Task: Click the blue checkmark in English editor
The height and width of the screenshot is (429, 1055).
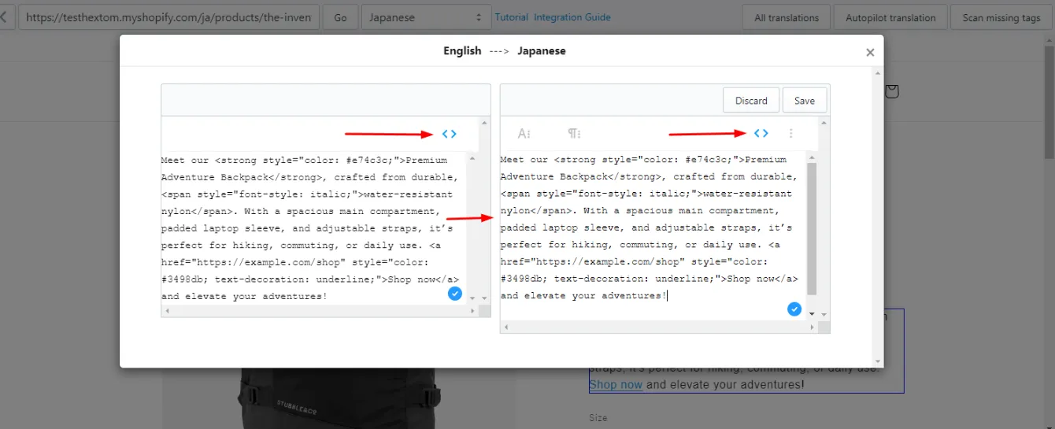Action: 455,294
